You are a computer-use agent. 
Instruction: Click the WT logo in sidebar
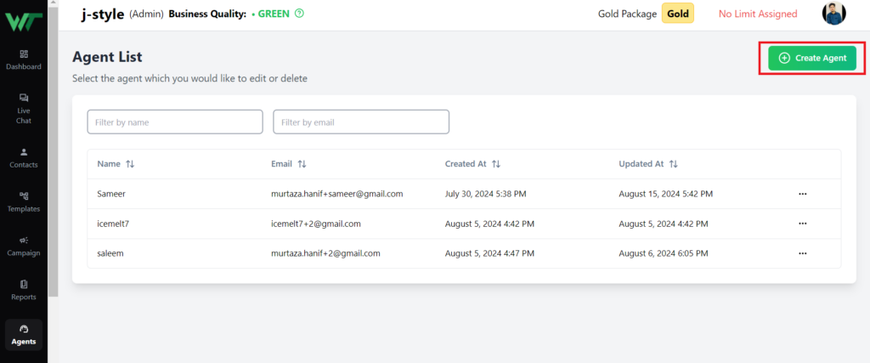tap(23, 21)
